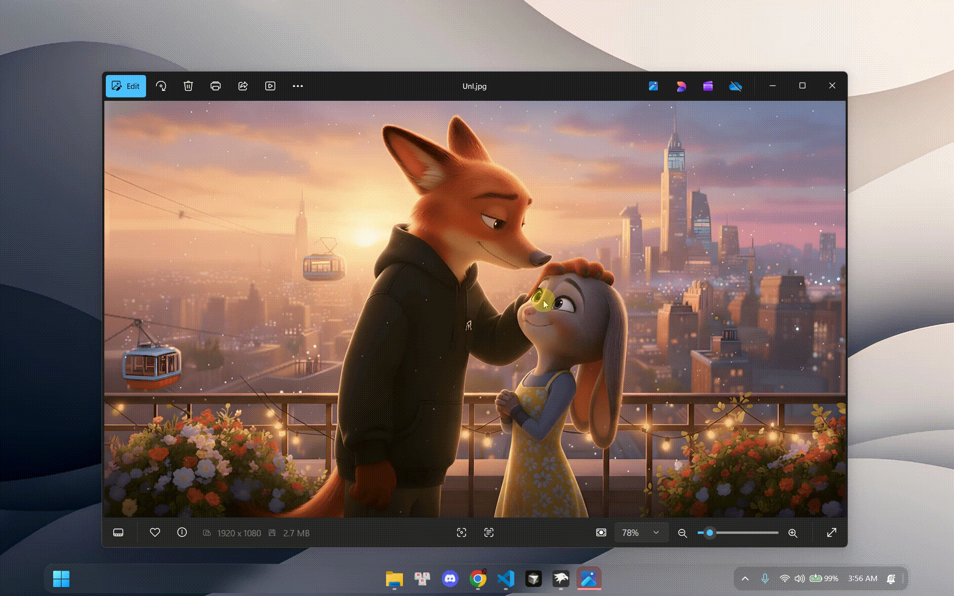The image size is (954, 596).
Task: Scan text in the image
Action: pyautogui.click(x=489, y=532)
